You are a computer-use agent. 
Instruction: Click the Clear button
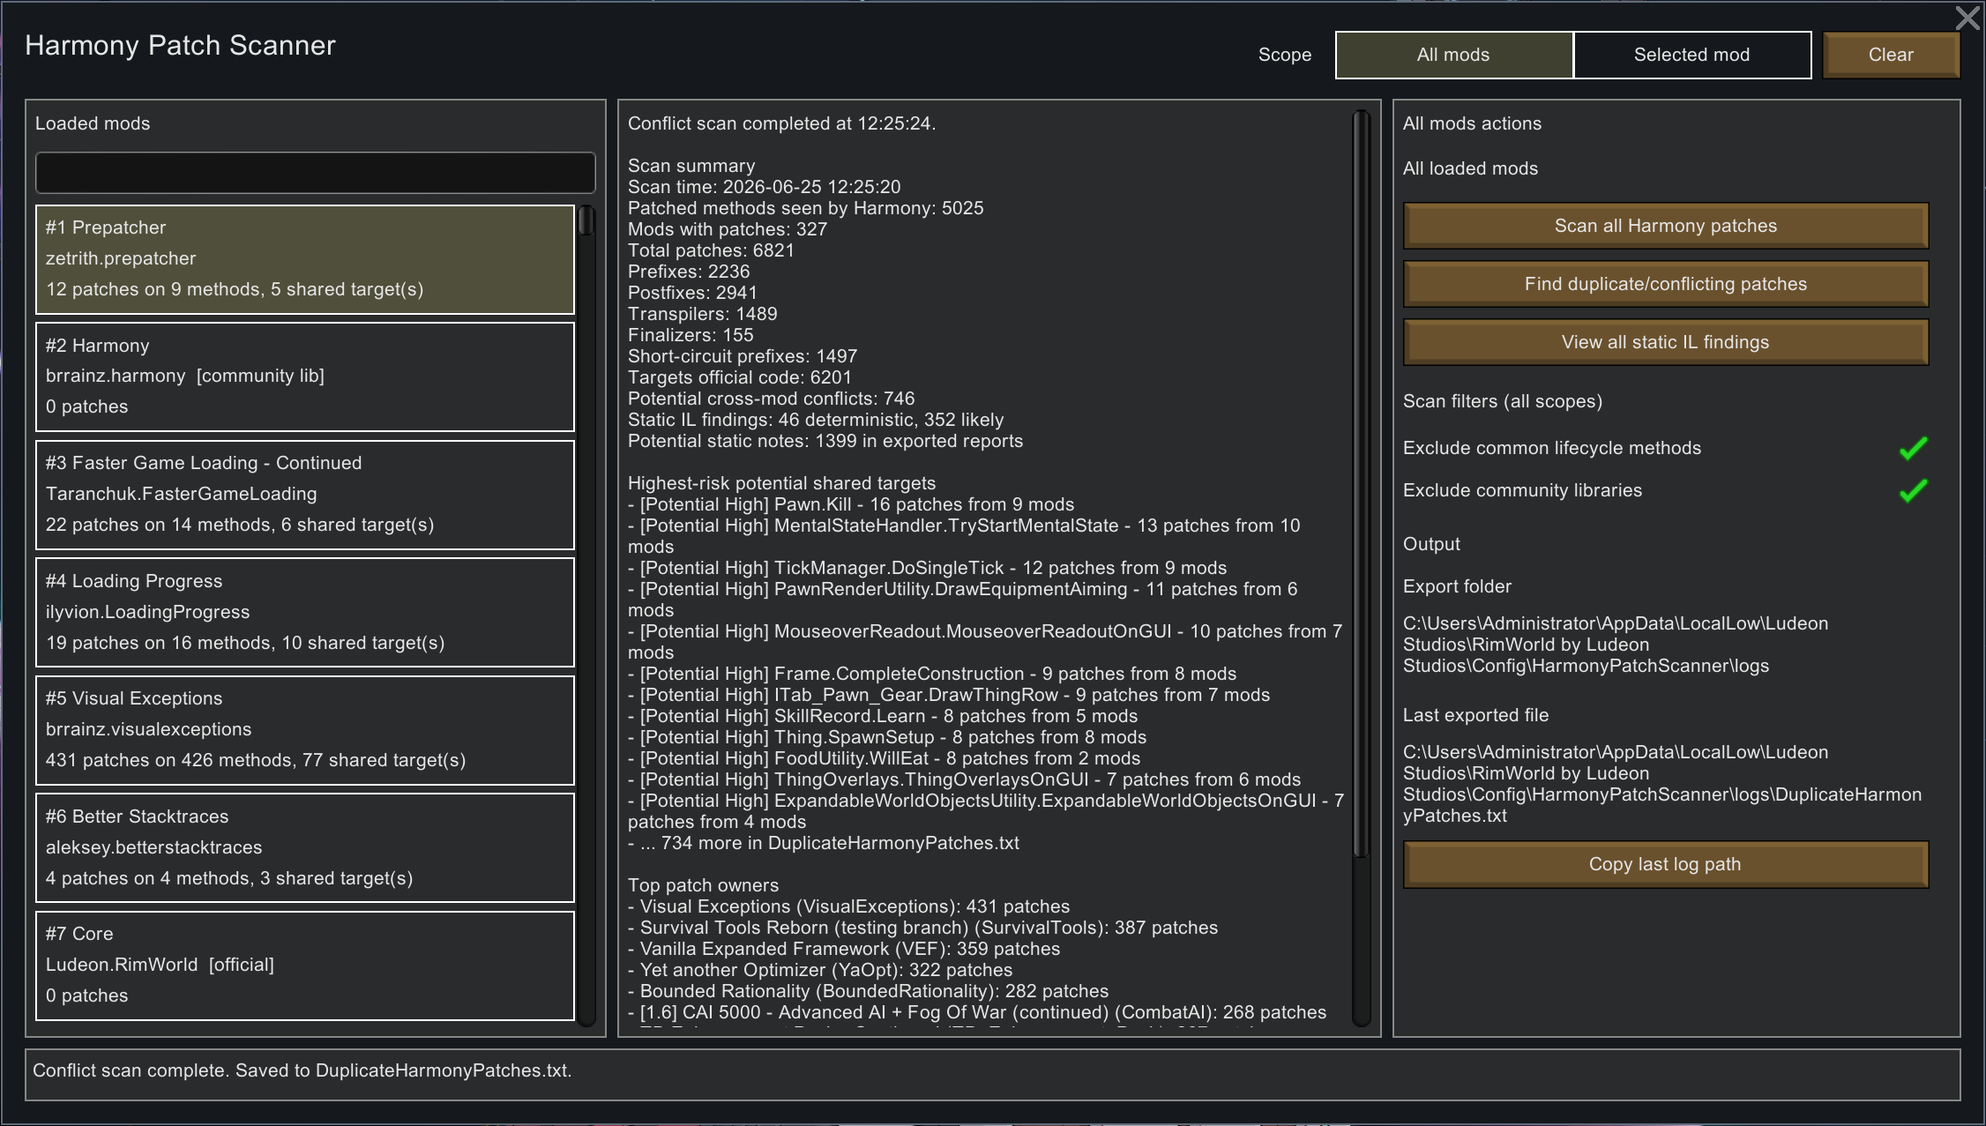1891,55
